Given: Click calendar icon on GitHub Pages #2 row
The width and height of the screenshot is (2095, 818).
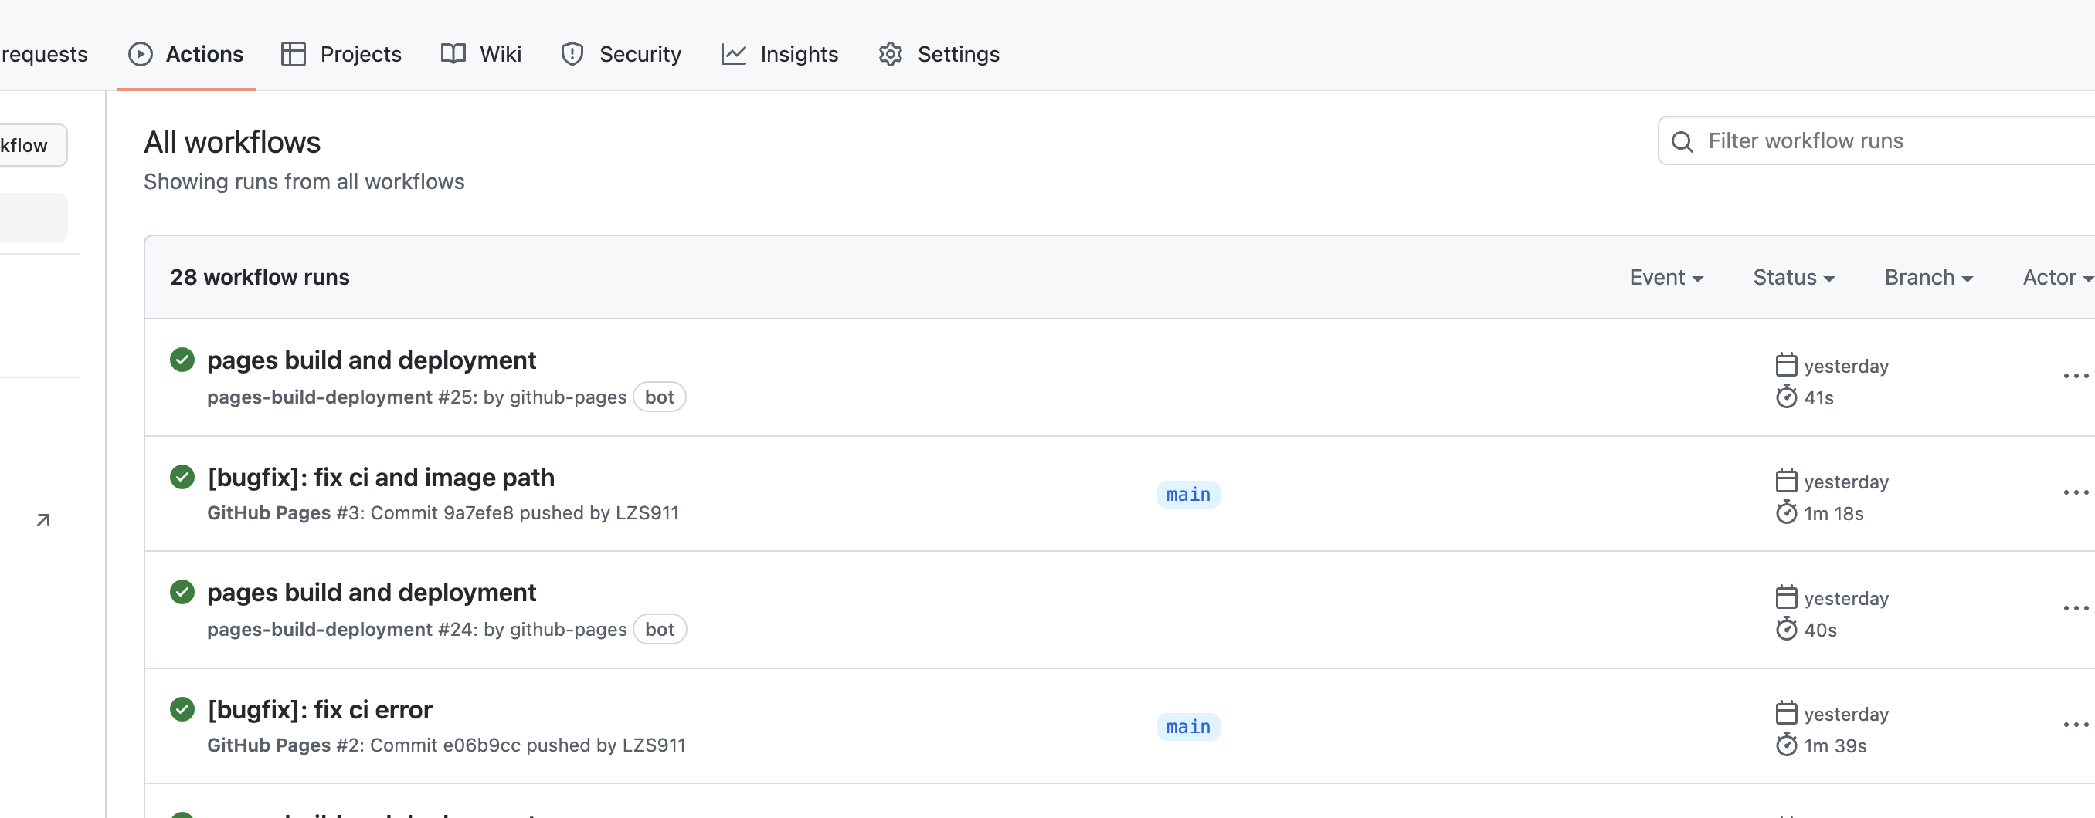Looking at the screenshot, I should pos(1786,713).
